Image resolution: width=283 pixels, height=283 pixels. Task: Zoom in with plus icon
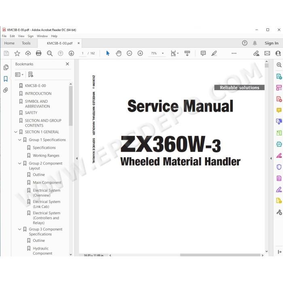[x=140, y=53]
